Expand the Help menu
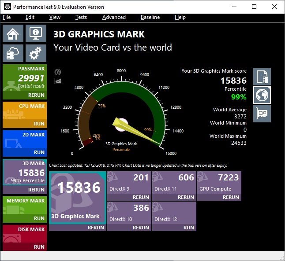This screenshot has width=285, height=261. pos(180,17)
